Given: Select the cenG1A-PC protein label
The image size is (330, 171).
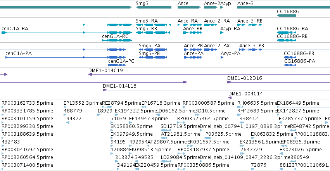Looking at the screenshot, I should 121,61.
